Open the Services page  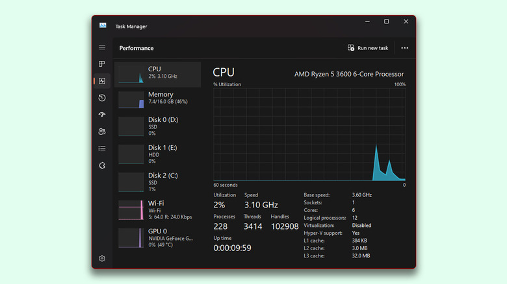tap(102, 165)
